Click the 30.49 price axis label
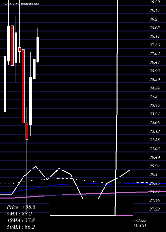This screenshot has width=166, height=232. (155, 157)
